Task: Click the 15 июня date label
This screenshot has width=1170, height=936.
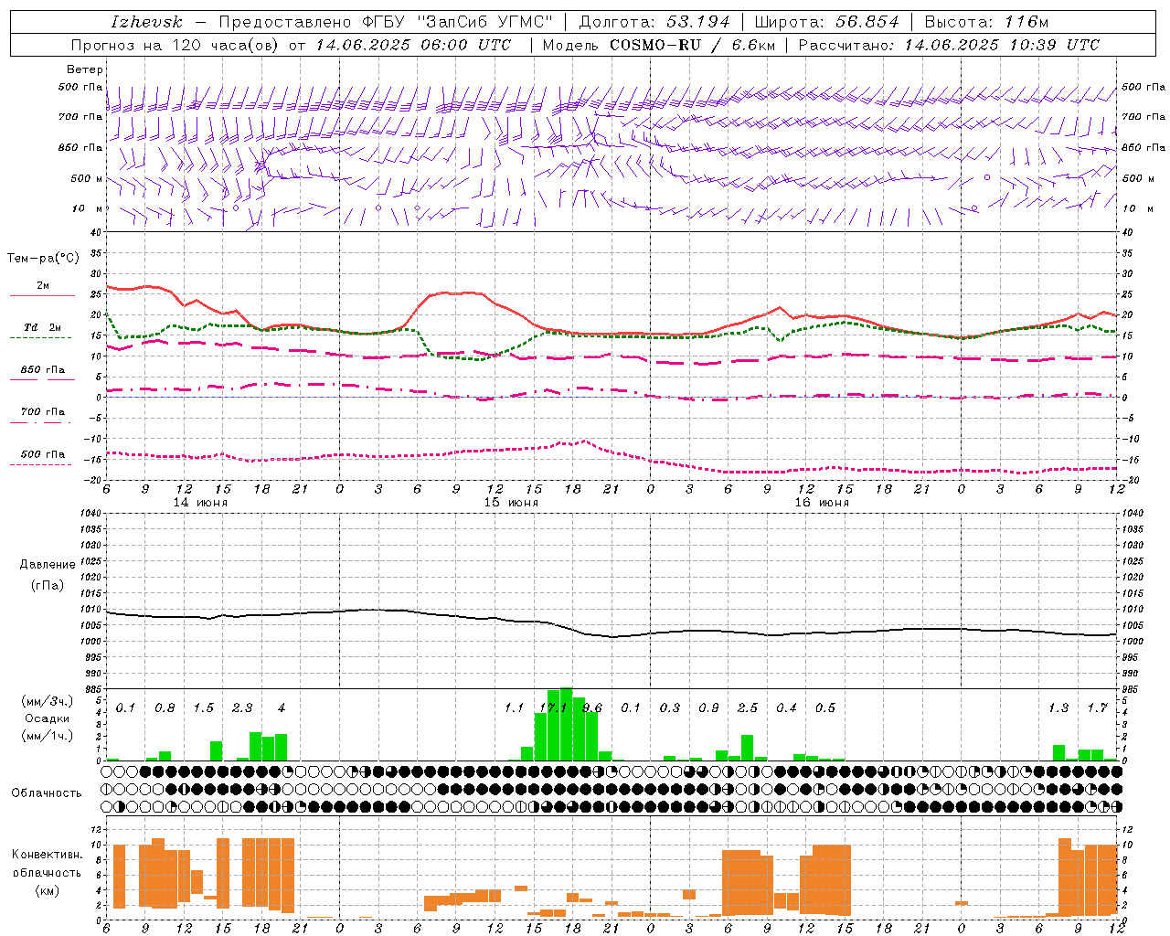Action: pyautogui.click(x=511, y=503)
